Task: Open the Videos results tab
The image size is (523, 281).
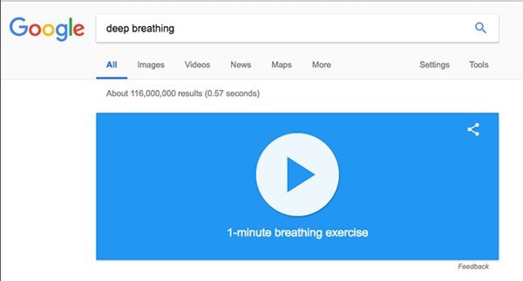Action: coord(197,65)
